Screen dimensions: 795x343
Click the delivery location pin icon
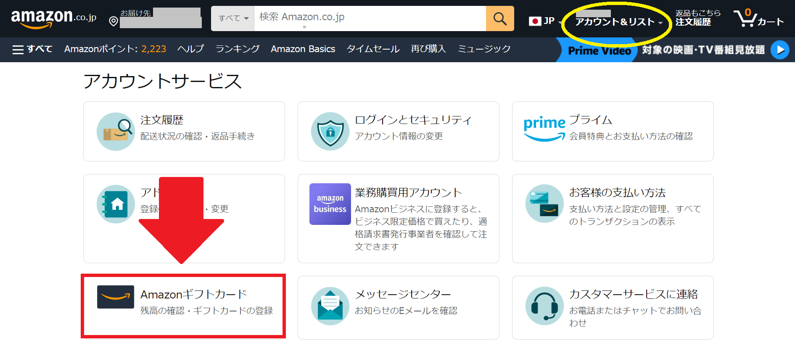pyautogui.click(x=113, y=21)
